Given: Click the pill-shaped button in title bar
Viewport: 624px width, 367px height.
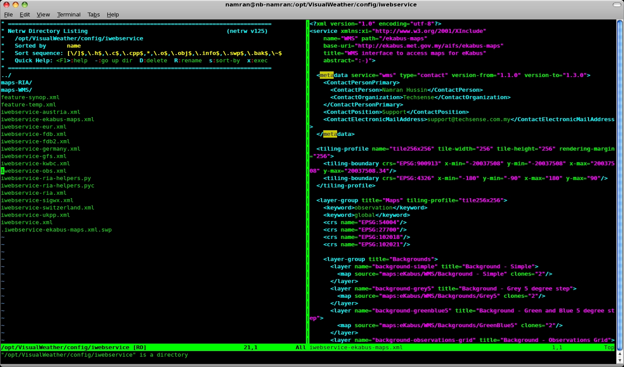Looking at the screenshot, I should click(x=617, y=5).
